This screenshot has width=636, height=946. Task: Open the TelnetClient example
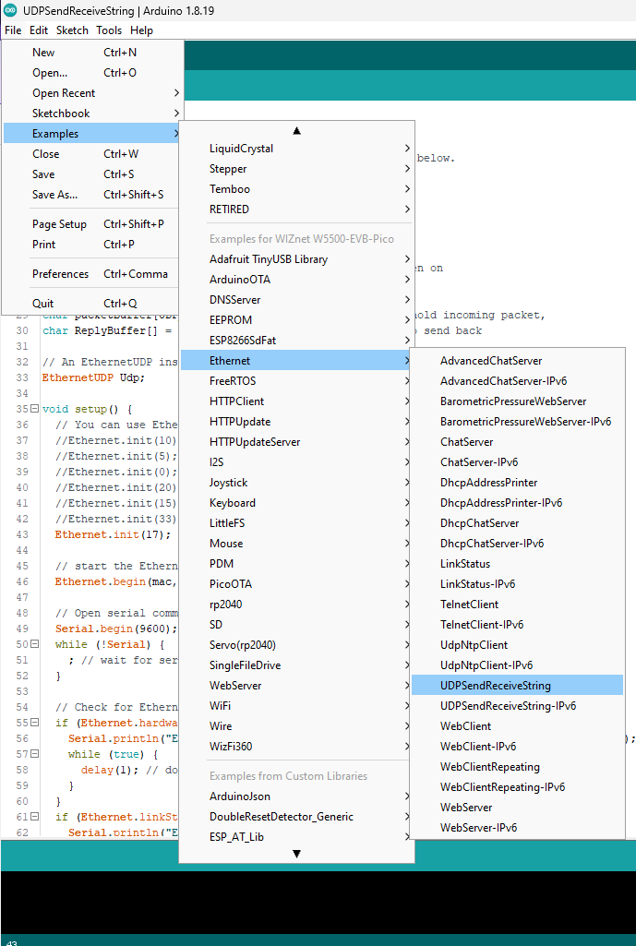point(517,605)
